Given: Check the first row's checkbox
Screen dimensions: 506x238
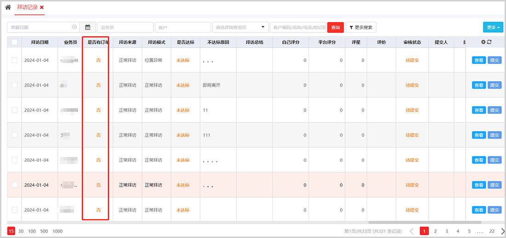Looking at the screenshot, I should (14, 60).
